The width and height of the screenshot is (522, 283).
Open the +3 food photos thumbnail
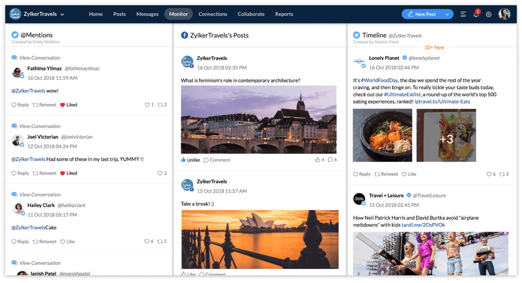(446, 138)
